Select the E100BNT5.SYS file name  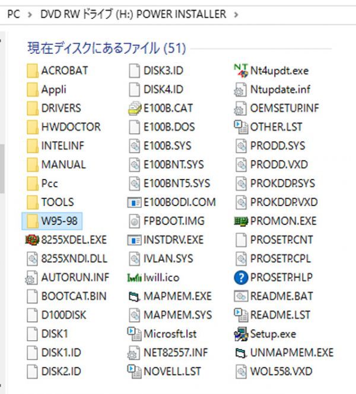pos(177,184)
